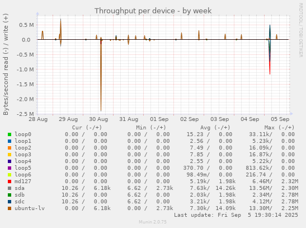Click the Avg (-/+) column header
This screenshot has width=306, height=228.
pos(215,128)
